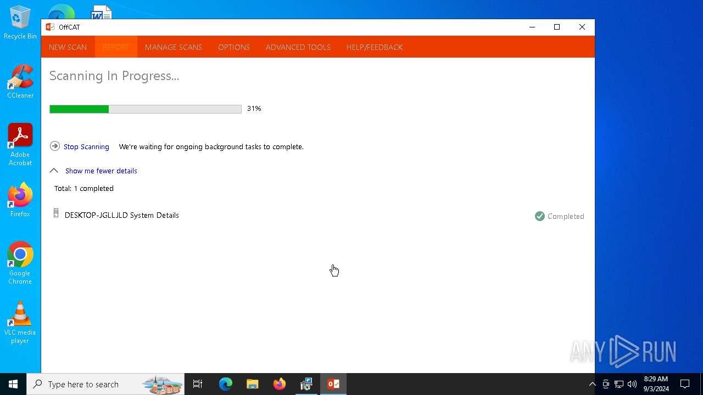Click the green Completed checkmark icon
This screenshot has width=703, height=395.
[x=539, y=216]
